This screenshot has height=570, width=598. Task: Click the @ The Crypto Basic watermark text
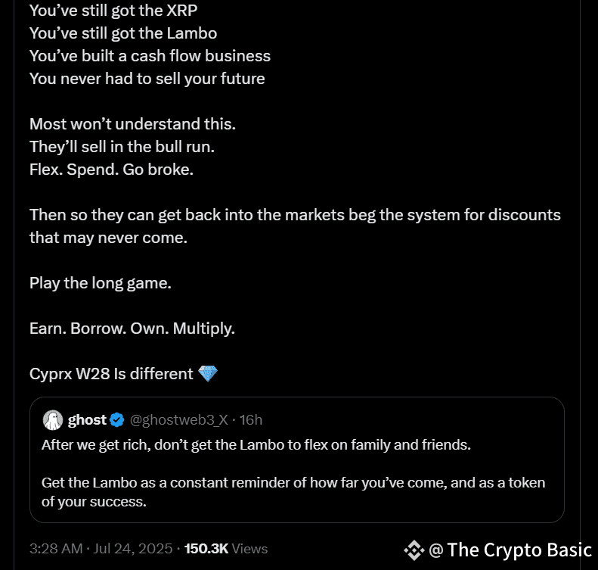coord(510,550)
